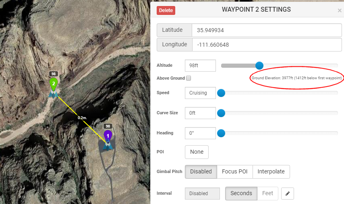
Task: Click the Heading 0° input box
Action: 200,133
